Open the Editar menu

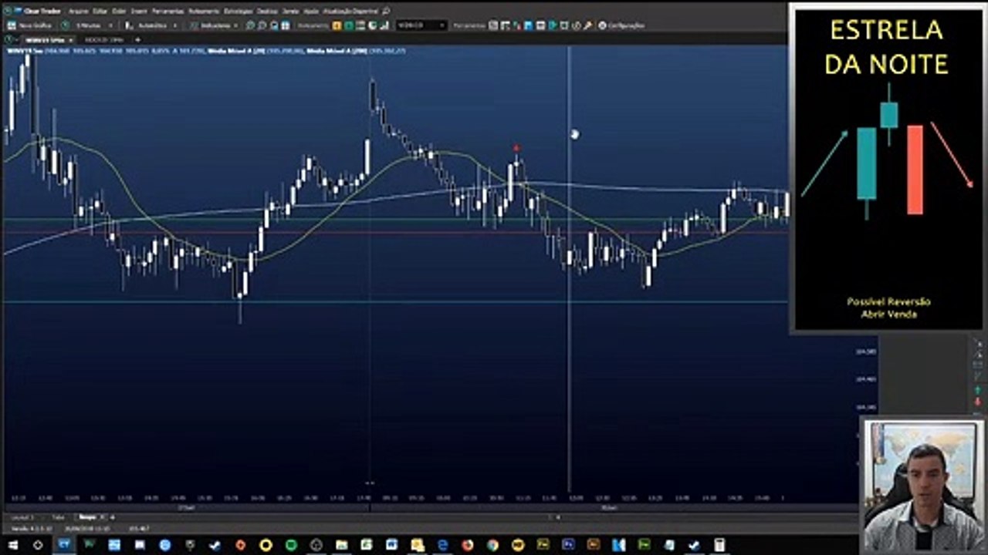[100, 12]
